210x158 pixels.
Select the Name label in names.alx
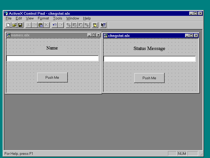(52, 48)
